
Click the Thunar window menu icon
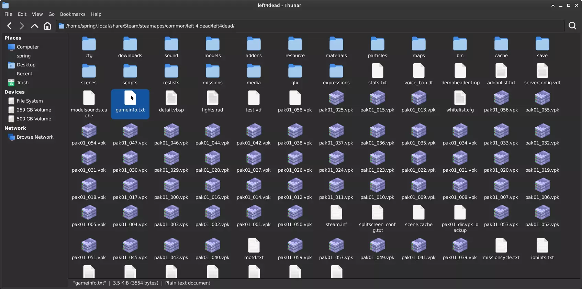click(5, 5)
